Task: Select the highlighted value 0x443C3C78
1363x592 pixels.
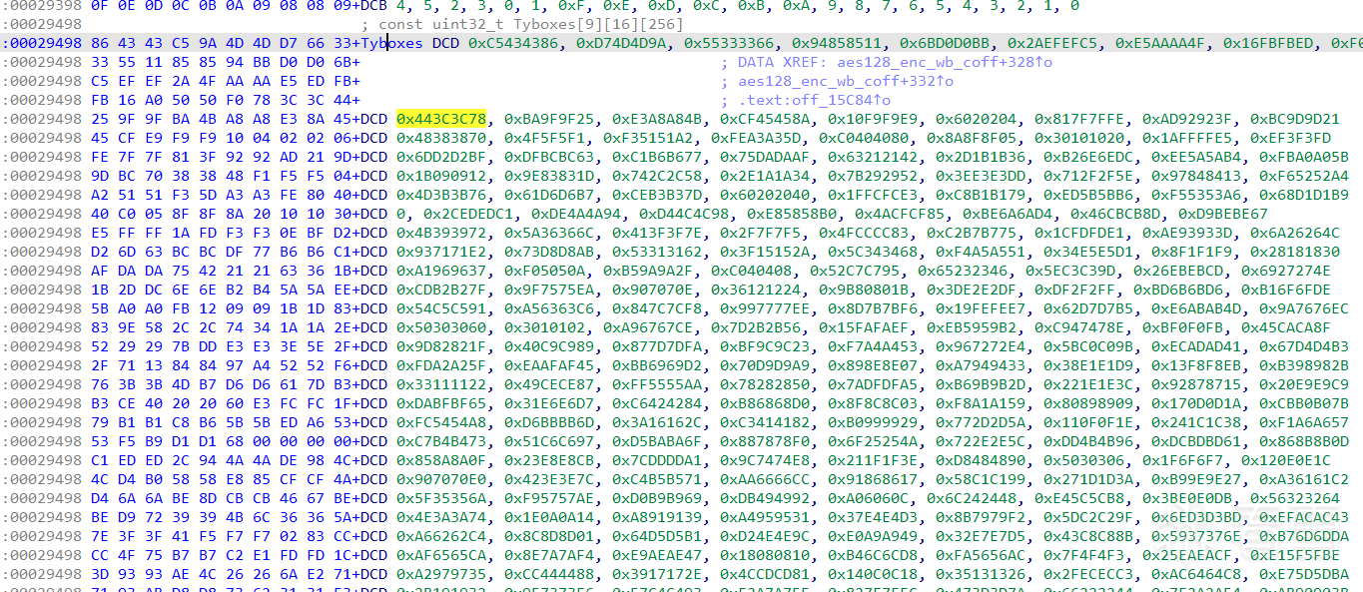Action: (441, 120)
